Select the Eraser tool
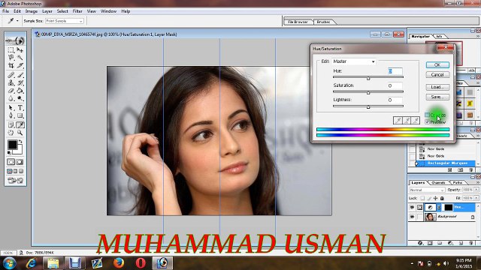 pyautogui.click(x=11, y=91)
